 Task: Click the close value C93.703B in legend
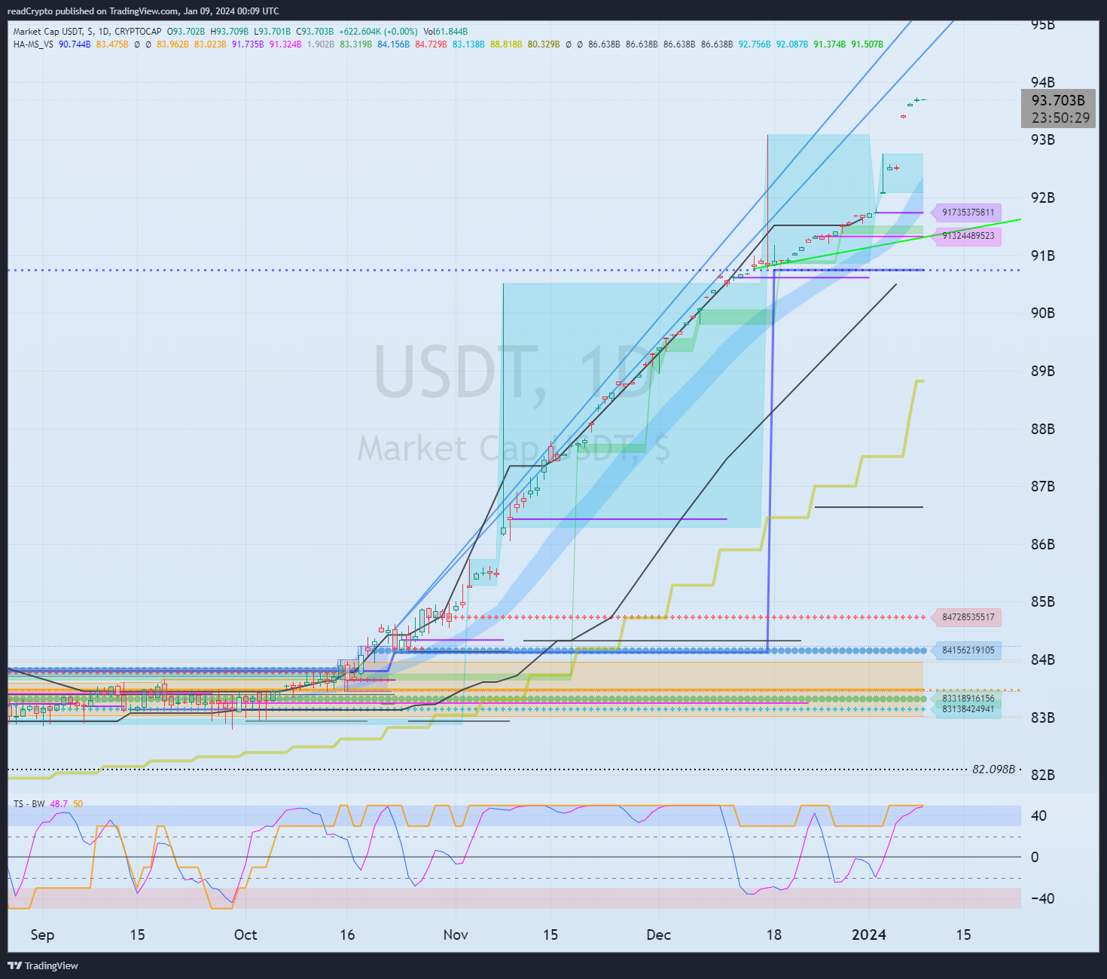coord(315,32)
